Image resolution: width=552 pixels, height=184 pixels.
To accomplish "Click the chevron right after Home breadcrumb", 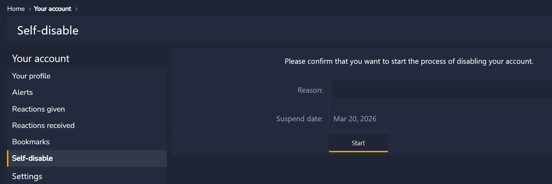I will point(30,9).
